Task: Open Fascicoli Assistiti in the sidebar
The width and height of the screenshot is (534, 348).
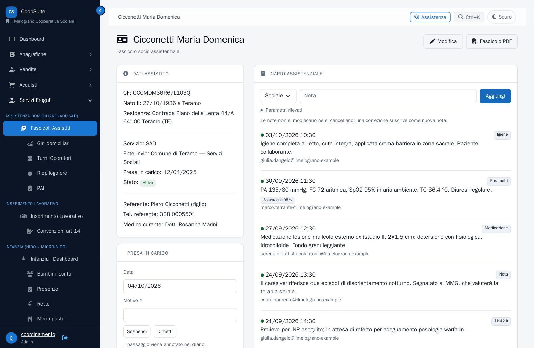Action: click(x=50, y=128)
